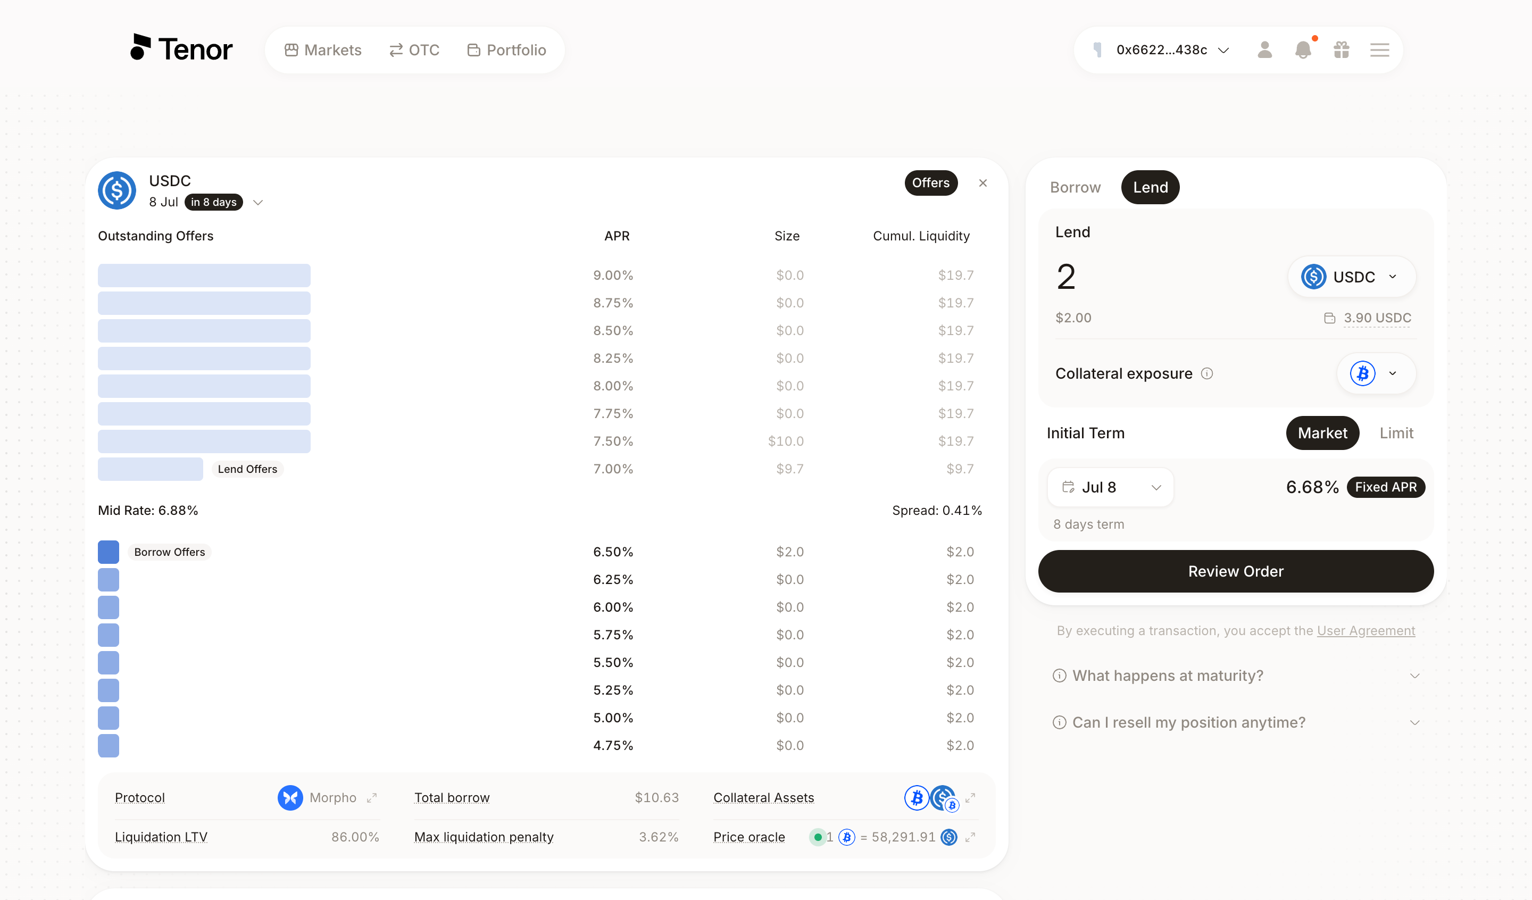Viewport: 1532px width, 900px height.
Task: Click the 8.00% lend offer row
Action: 540,386
